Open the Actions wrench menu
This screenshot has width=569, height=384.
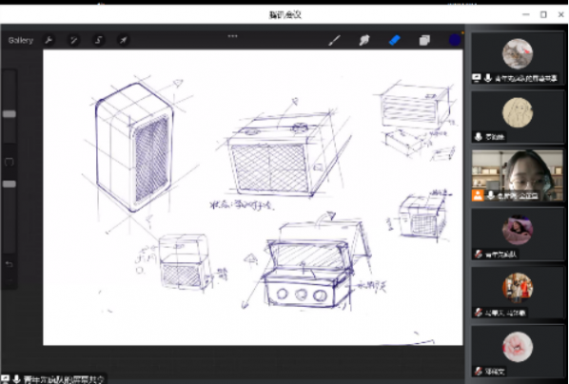(49, 40)
